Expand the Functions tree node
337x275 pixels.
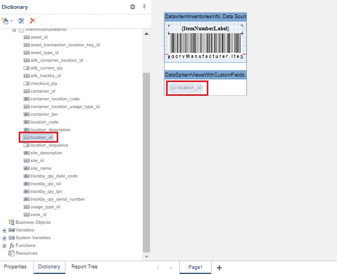(x=4, y=245)
